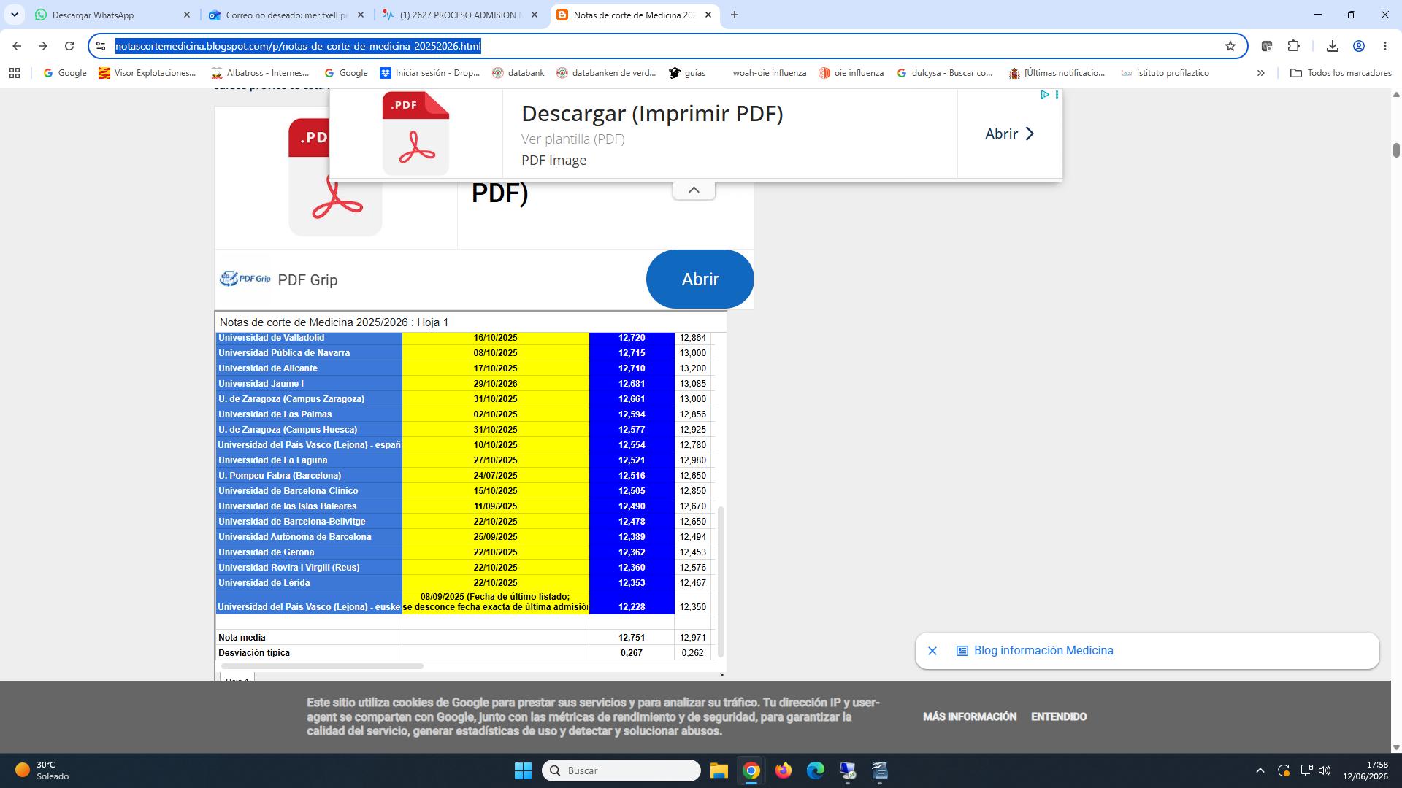Open the databank bookmark
Viewport: 1402px width, 788px height.
[x=518, y=73]
